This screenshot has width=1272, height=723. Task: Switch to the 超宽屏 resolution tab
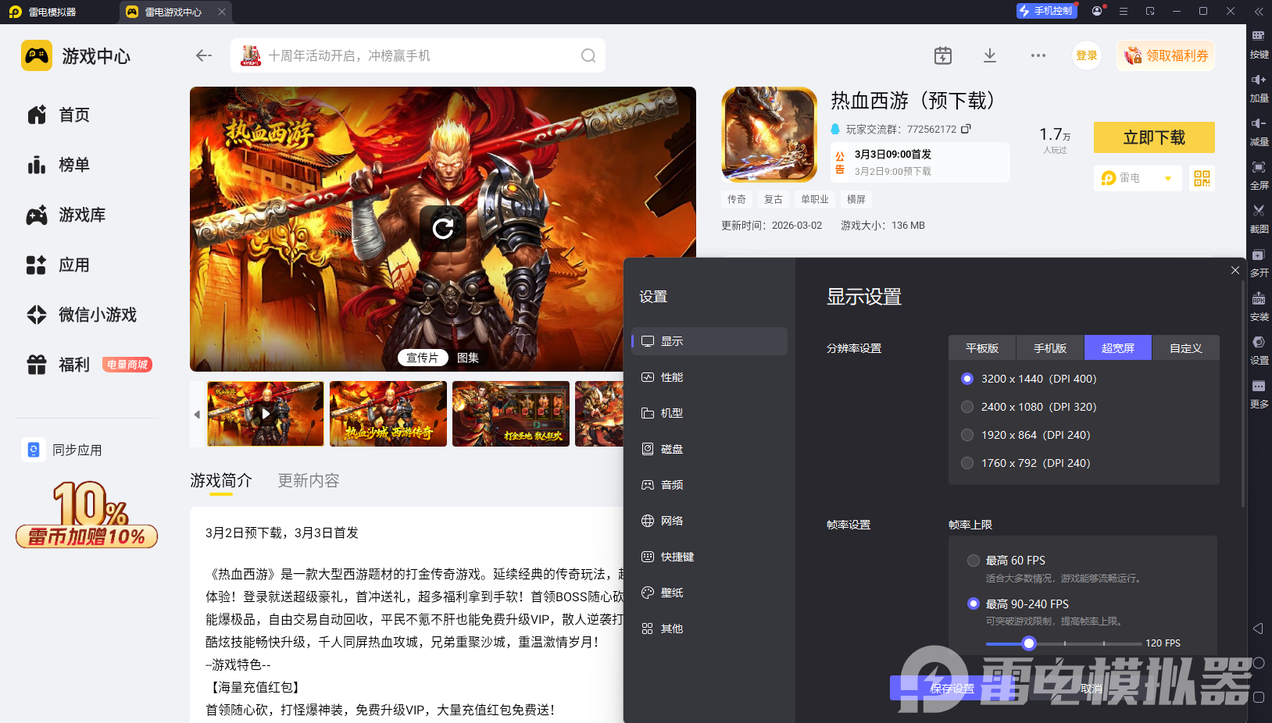tap(1118, 348)
